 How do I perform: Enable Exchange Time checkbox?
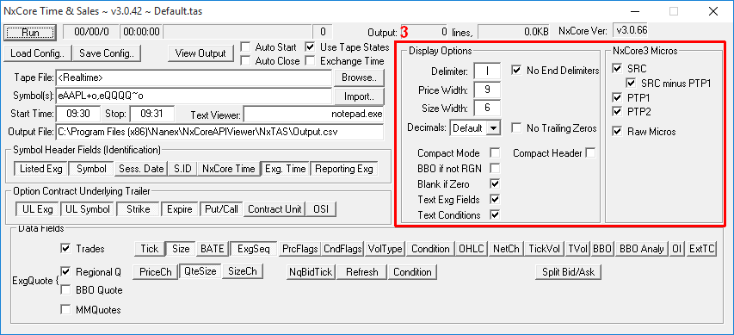310,61
